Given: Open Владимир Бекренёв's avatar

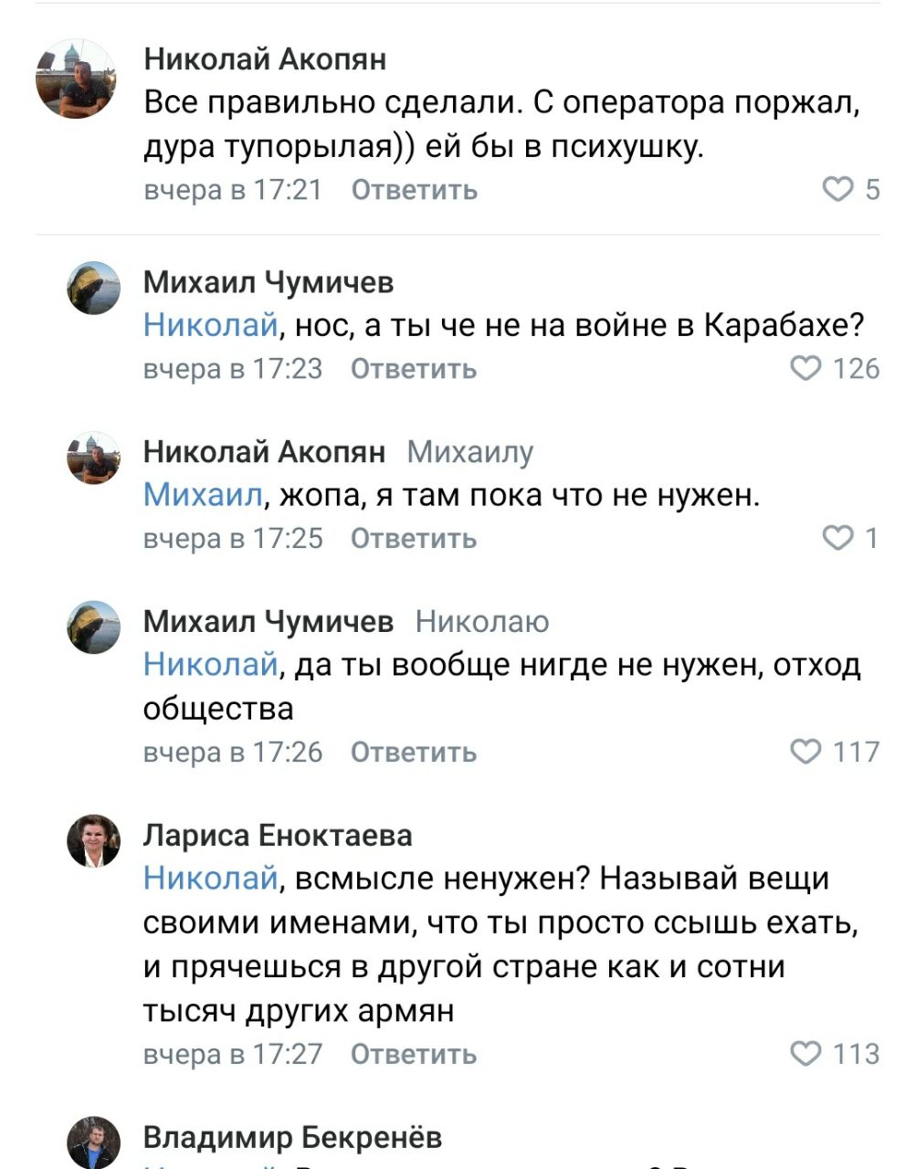Looking at the screenshot, I should [x=93, y=1142].
